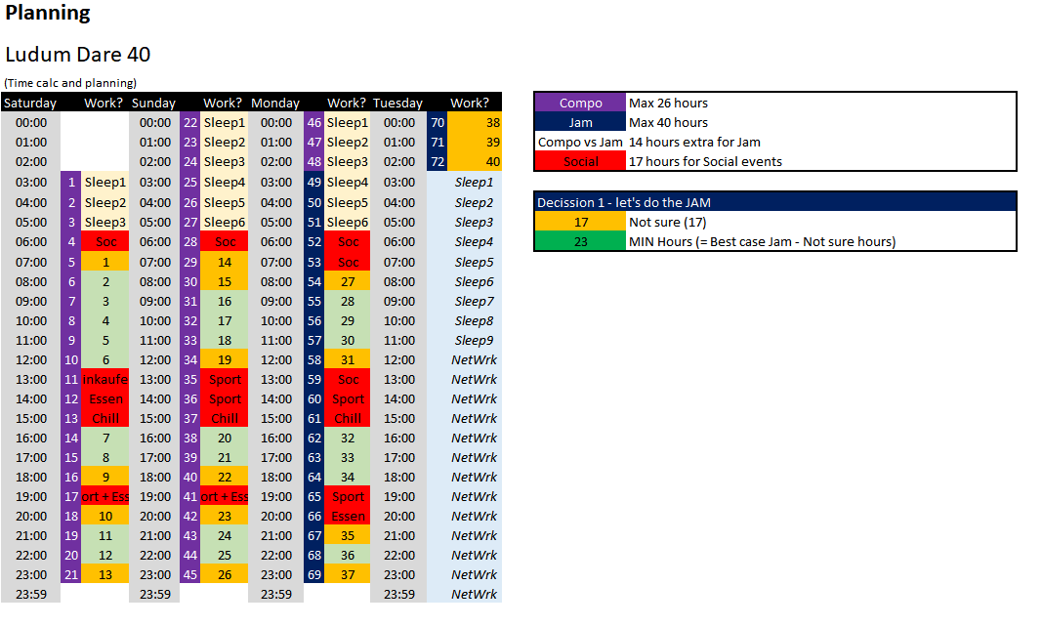
Task: Select the Monday column header
Action: (275, 104)
